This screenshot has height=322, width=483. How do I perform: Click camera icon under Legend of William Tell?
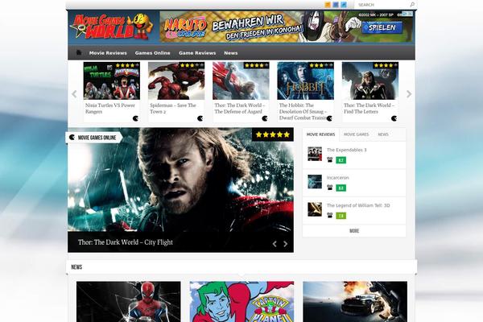pyautogui.click(x=329, y=215)
